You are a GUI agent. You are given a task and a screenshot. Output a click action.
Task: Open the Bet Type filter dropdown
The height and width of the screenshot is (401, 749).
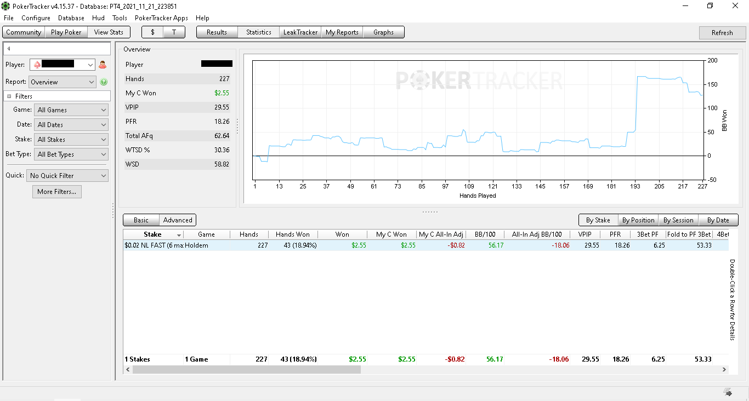click(x=71, y=154)
